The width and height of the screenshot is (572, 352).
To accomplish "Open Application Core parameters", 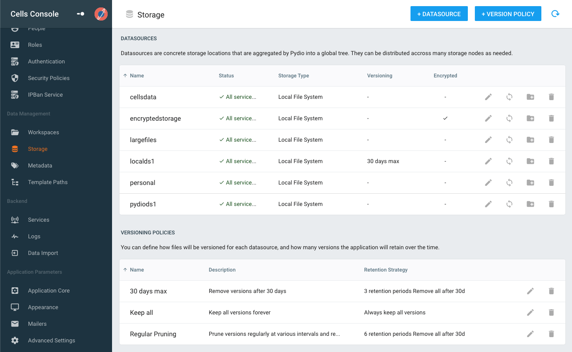I will pos(49,291).
